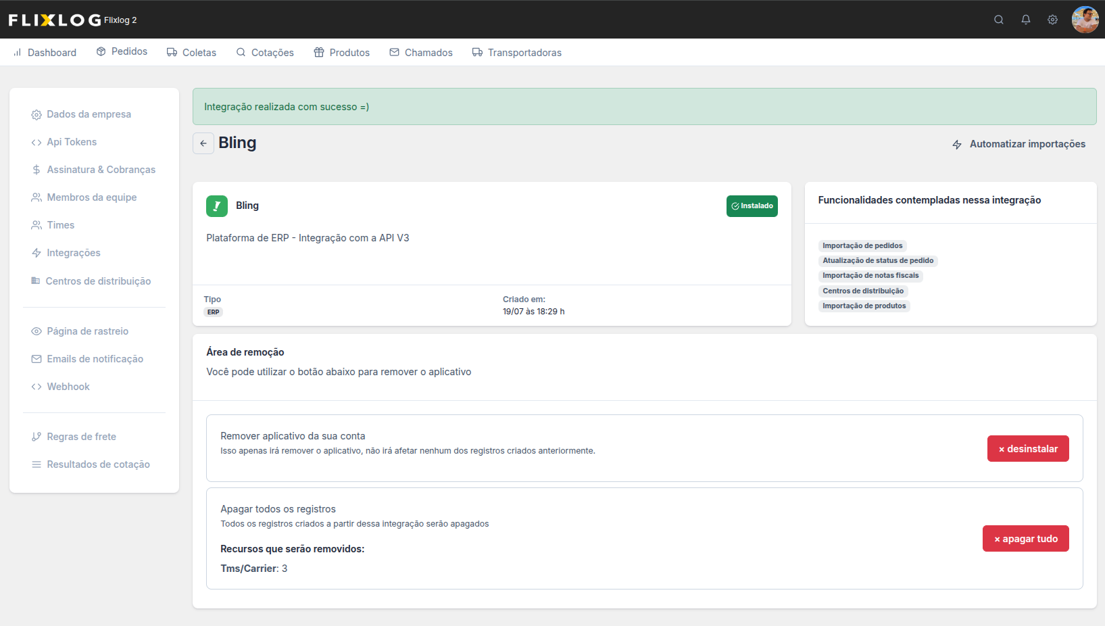Open Integrações sidebar item

(x=66, y=253)
